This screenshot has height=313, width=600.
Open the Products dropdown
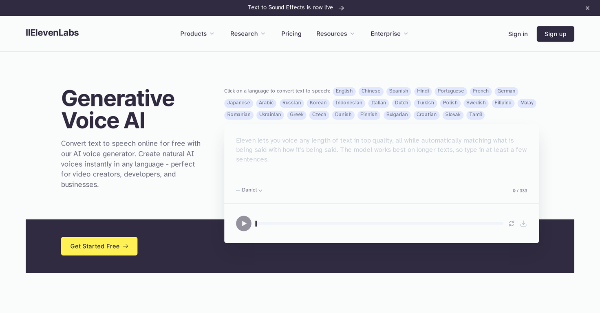pos(197,34)
